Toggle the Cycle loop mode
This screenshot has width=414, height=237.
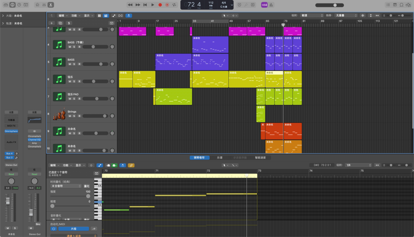point(174,5)
